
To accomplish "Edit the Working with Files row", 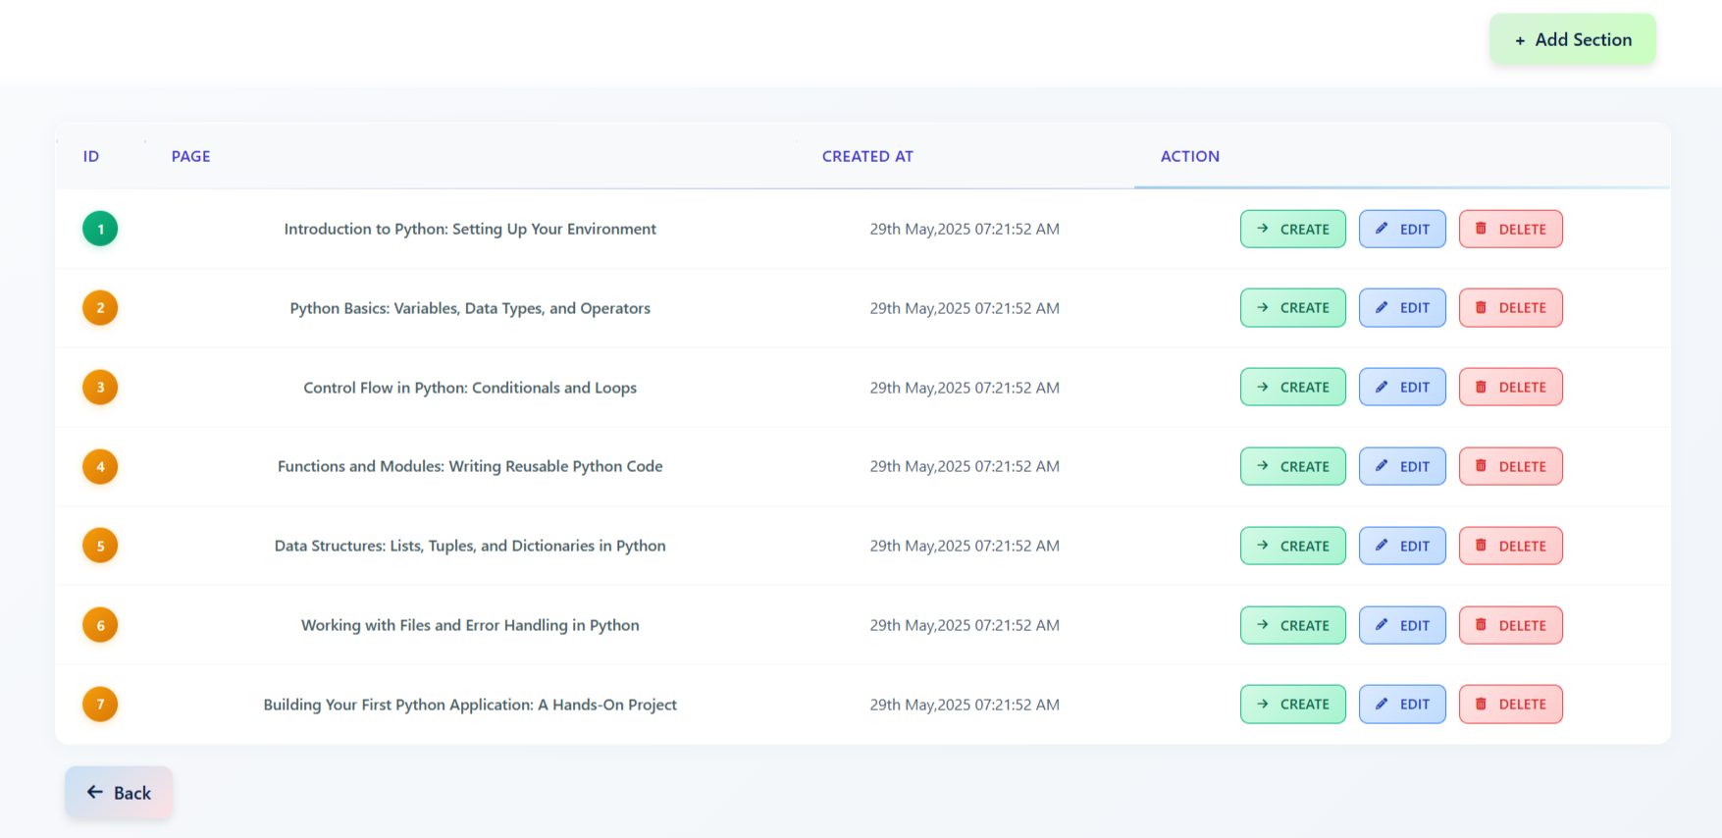I will point(1402,625).
